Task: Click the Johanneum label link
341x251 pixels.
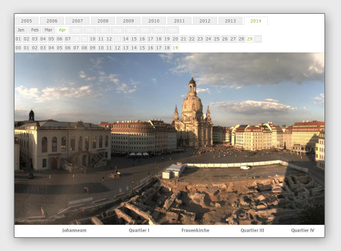Action: point(74,230)
